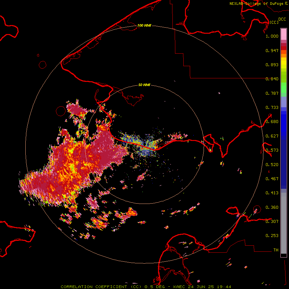This screenshot has height=289, width=289.
Task: Click CORRELATION COEFFICIENT (CC) in the caption
Action: pos(101,287)
